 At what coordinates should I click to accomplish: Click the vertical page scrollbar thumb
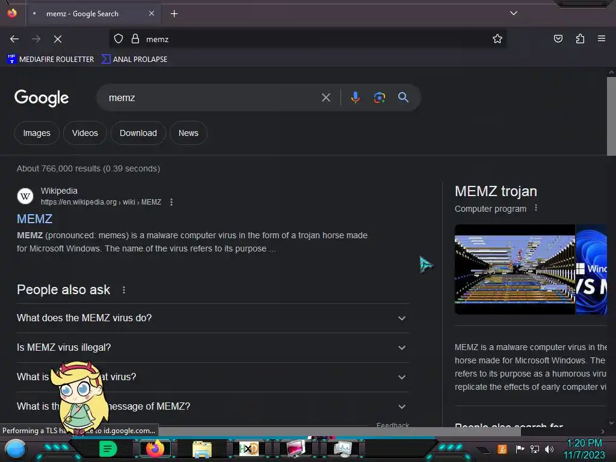point(611,116)
